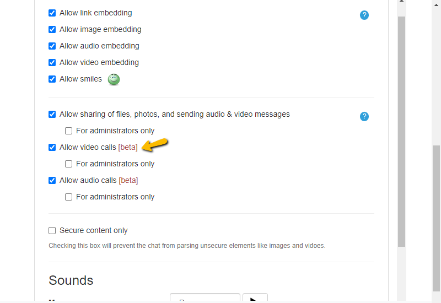Restrict video calls to administrators only

68,164
